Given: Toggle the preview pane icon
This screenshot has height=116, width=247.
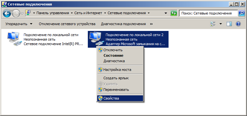Looking at the screenshot, I should 229,24.
